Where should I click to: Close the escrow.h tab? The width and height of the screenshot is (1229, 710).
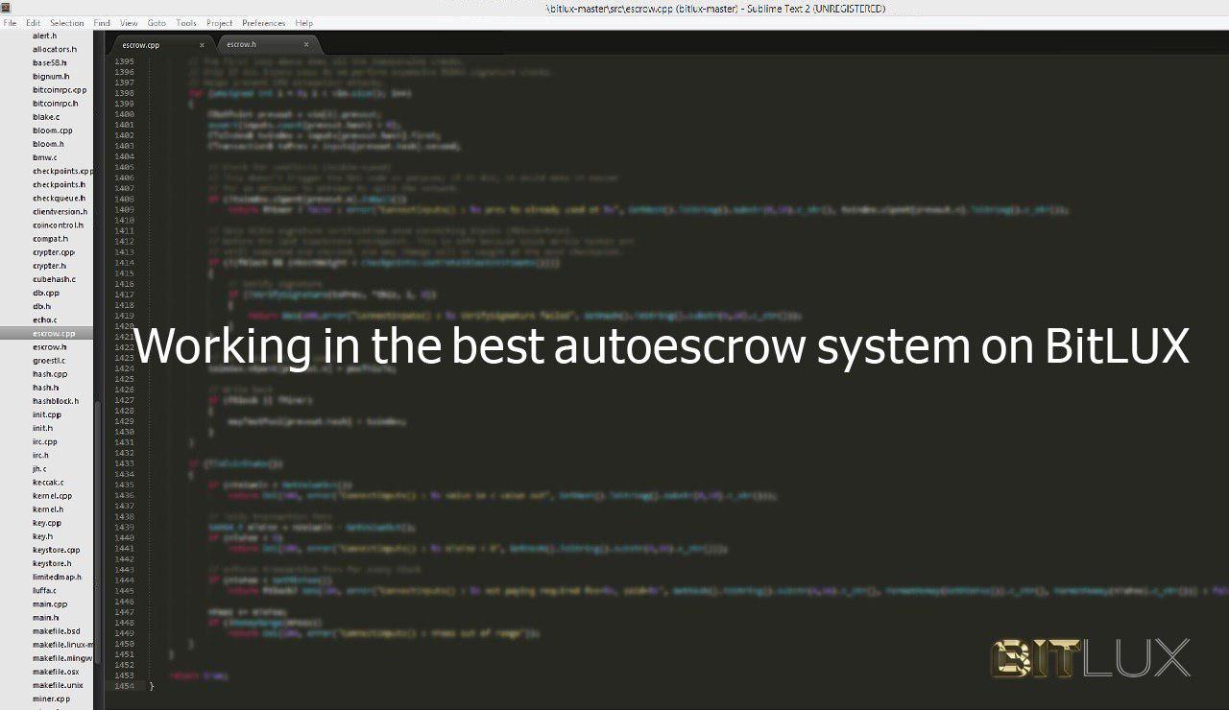tap(307, 45)
